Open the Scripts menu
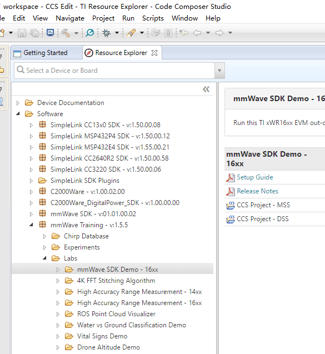 point(153,18)
